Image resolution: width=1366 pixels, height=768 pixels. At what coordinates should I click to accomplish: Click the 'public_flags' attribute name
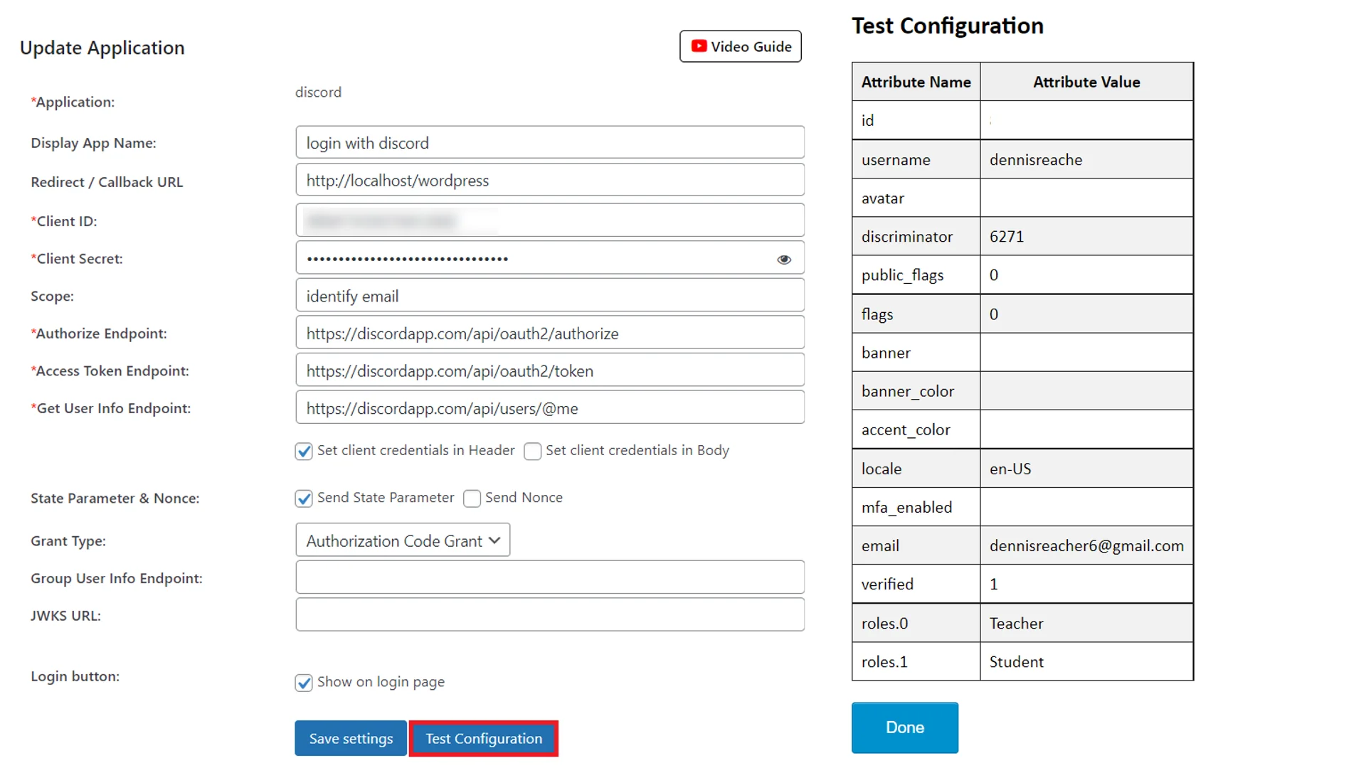click(902, 276)
